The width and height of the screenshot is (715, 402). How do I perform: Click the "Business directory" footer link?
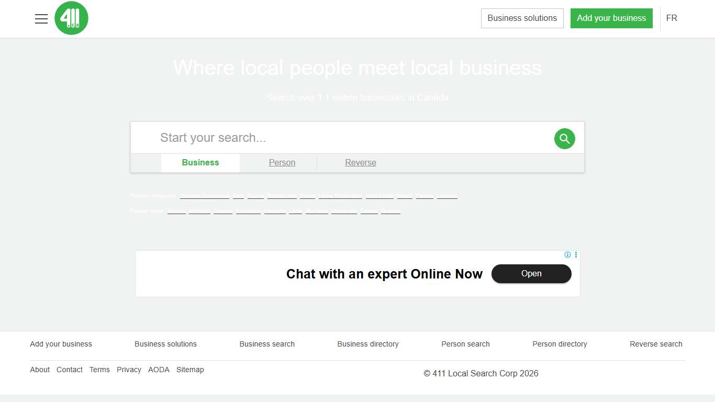(x=368, y=344)
